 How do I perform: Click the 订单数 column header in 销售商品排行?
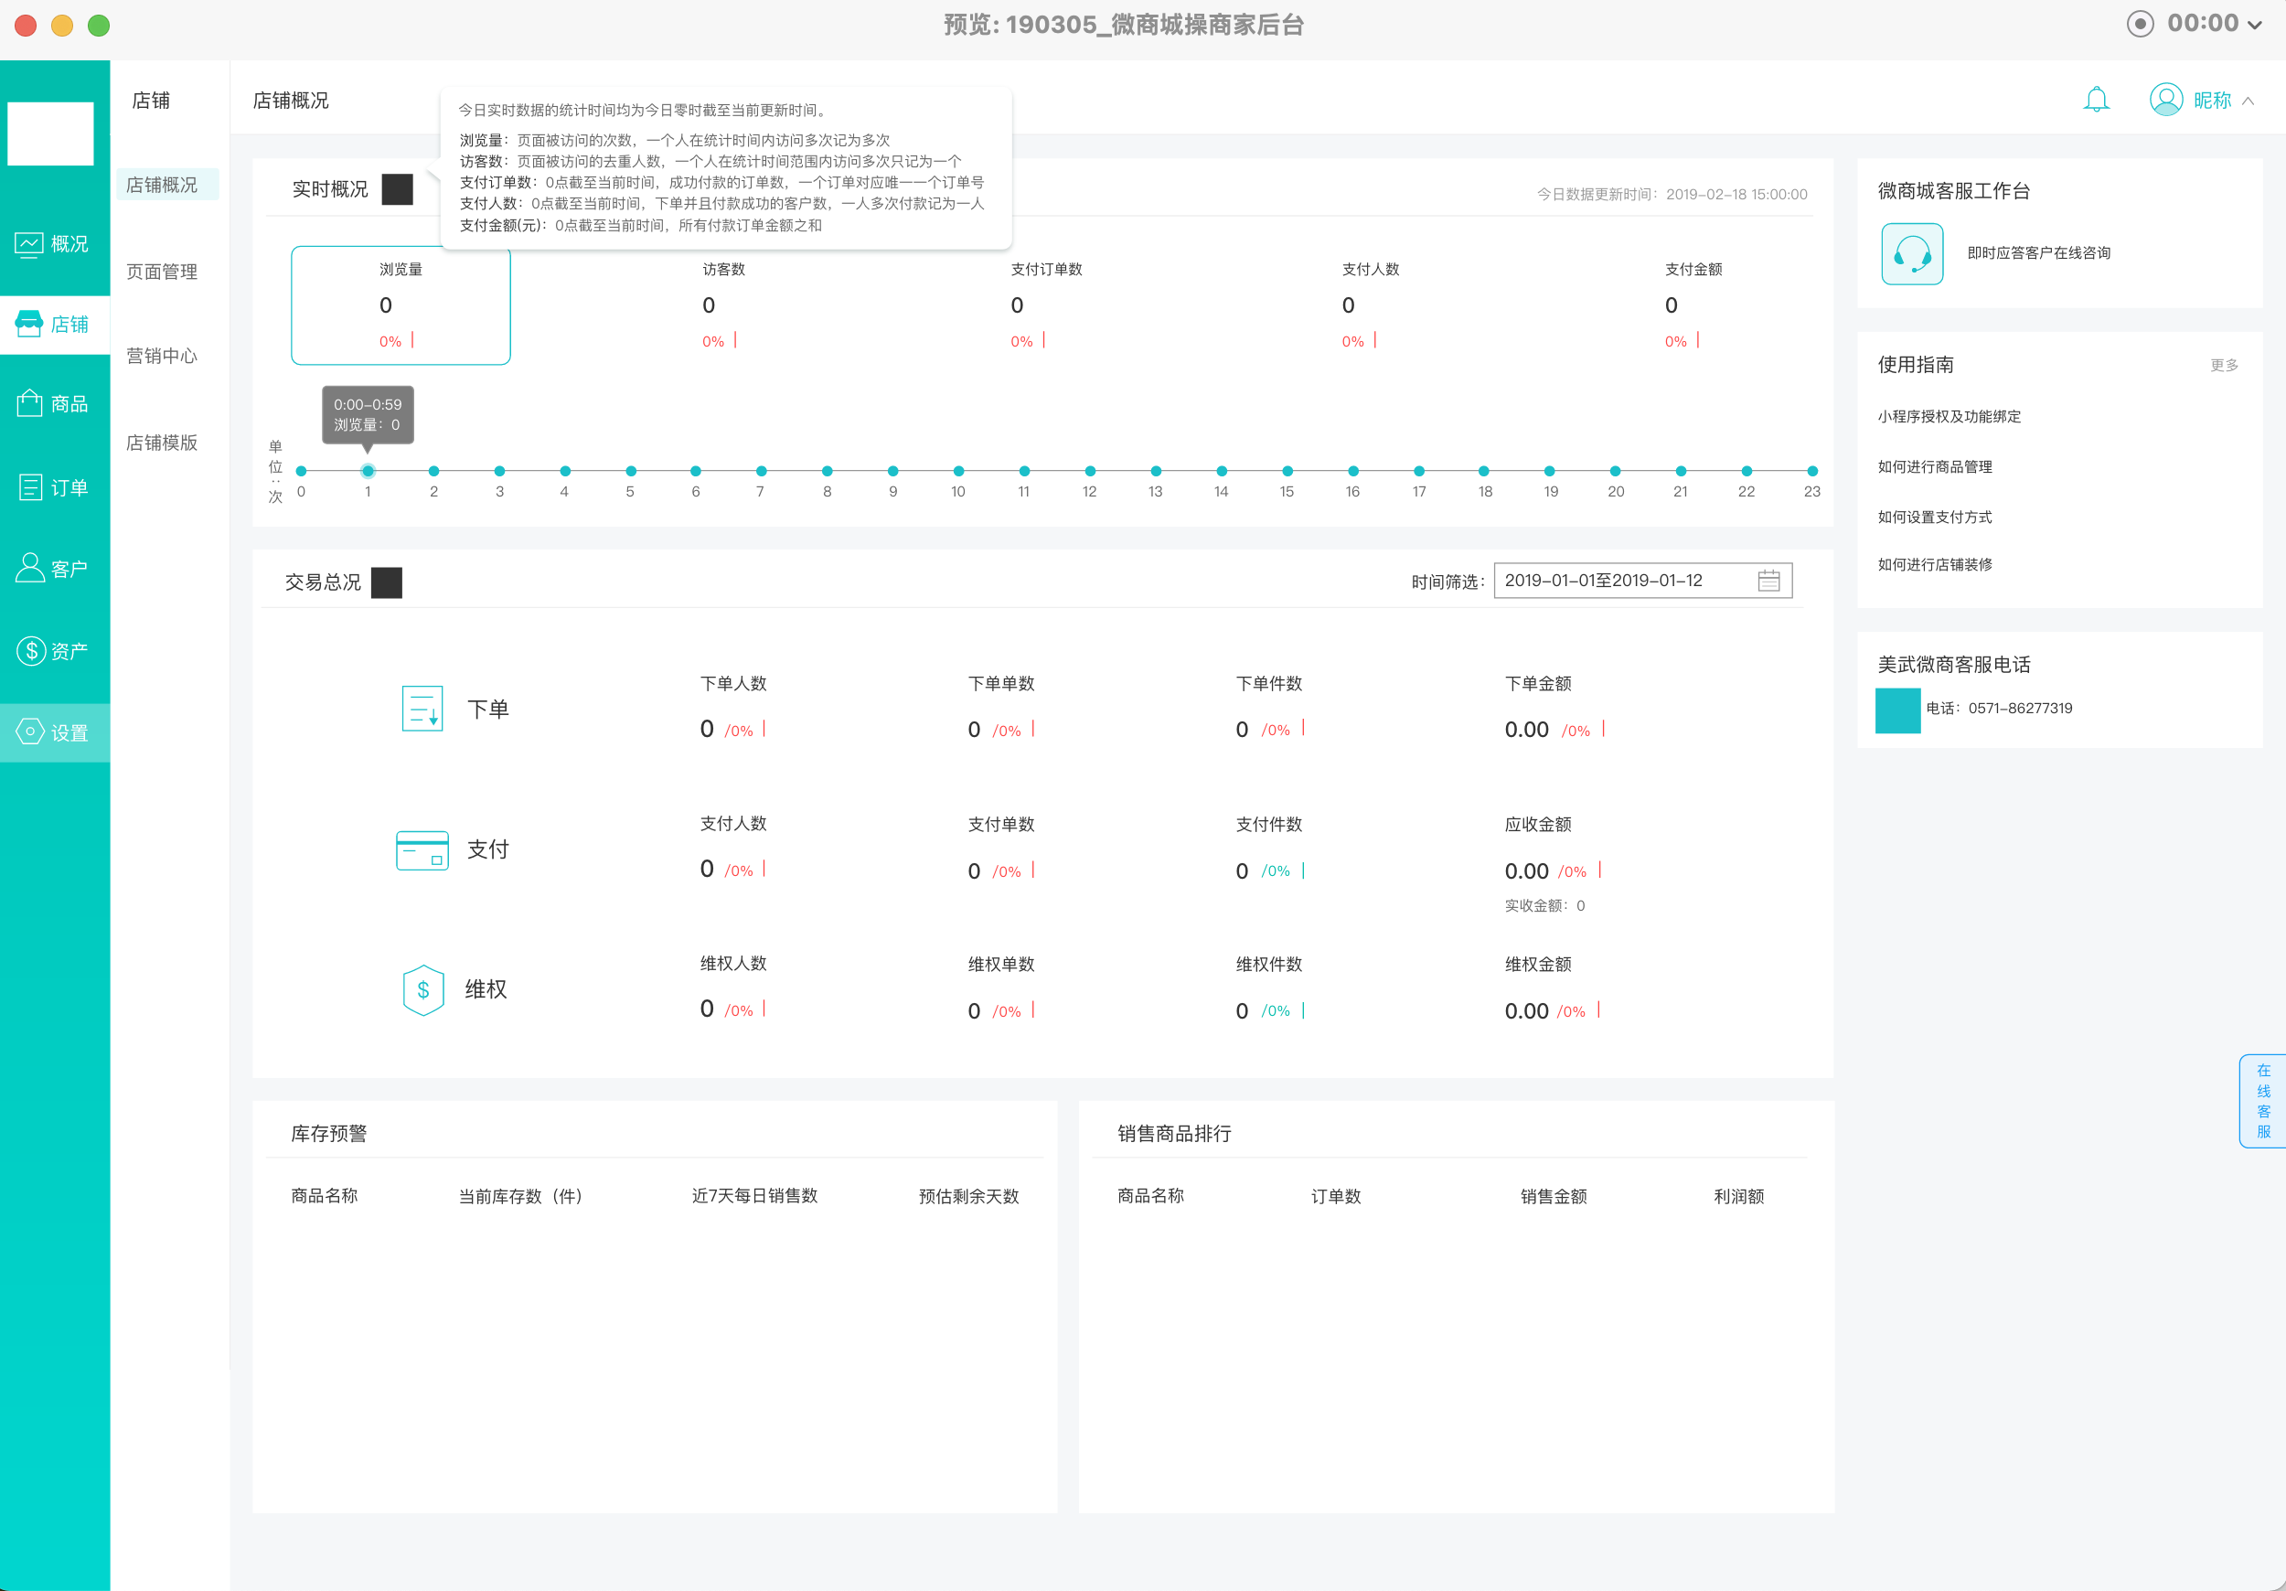[1335, 1196]
